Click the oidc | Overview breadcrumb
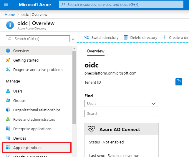189x157 pixels. point(34,14)
